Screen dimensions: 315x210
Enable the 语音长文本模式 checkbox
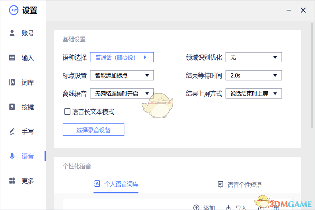coord(67,111)
